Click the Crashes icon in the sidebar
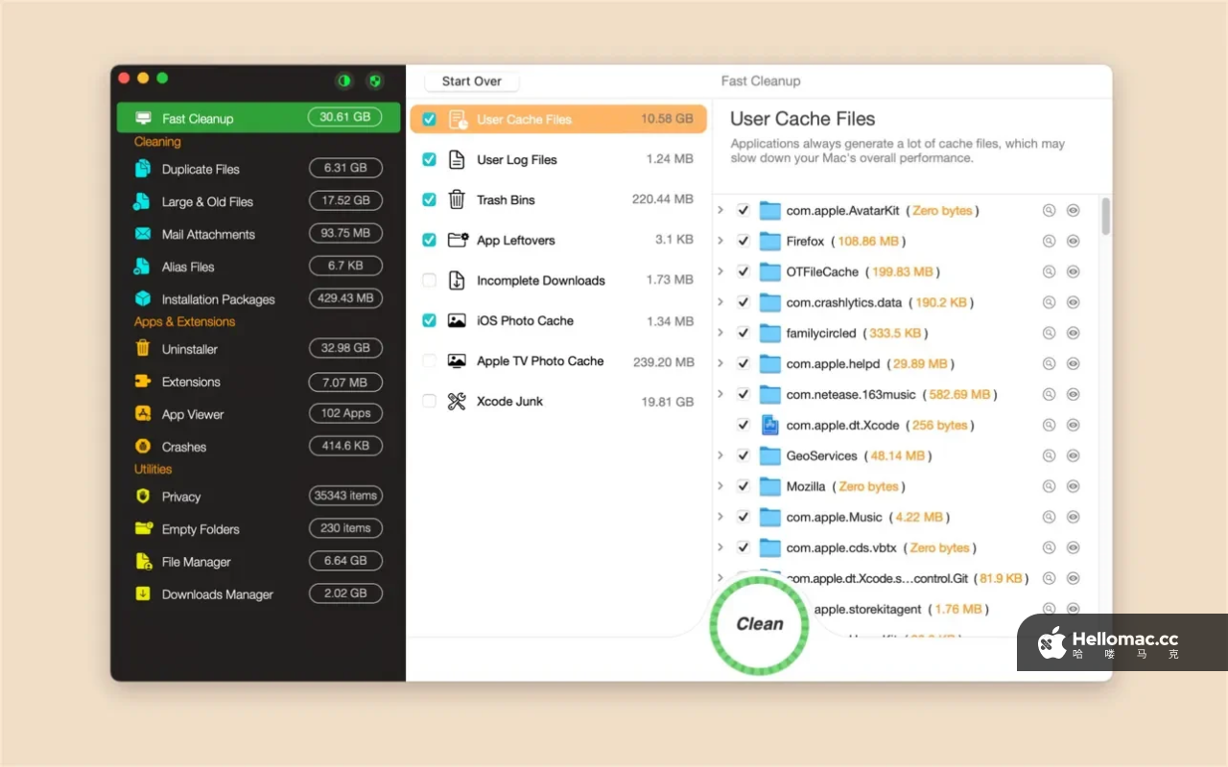Screen dimensions: 1228x767 click(143, 447)
